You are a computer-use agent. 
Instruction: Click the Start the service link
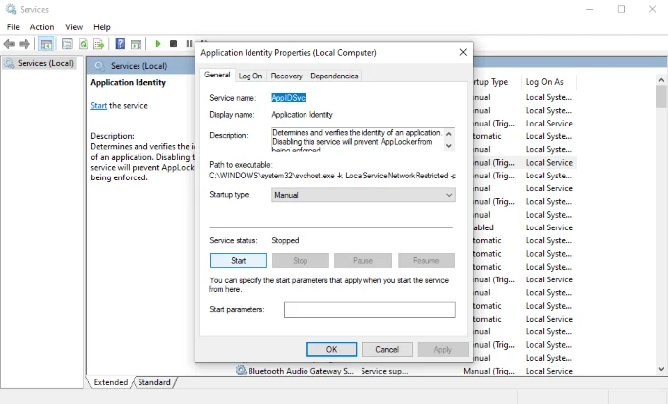[98, 106]
